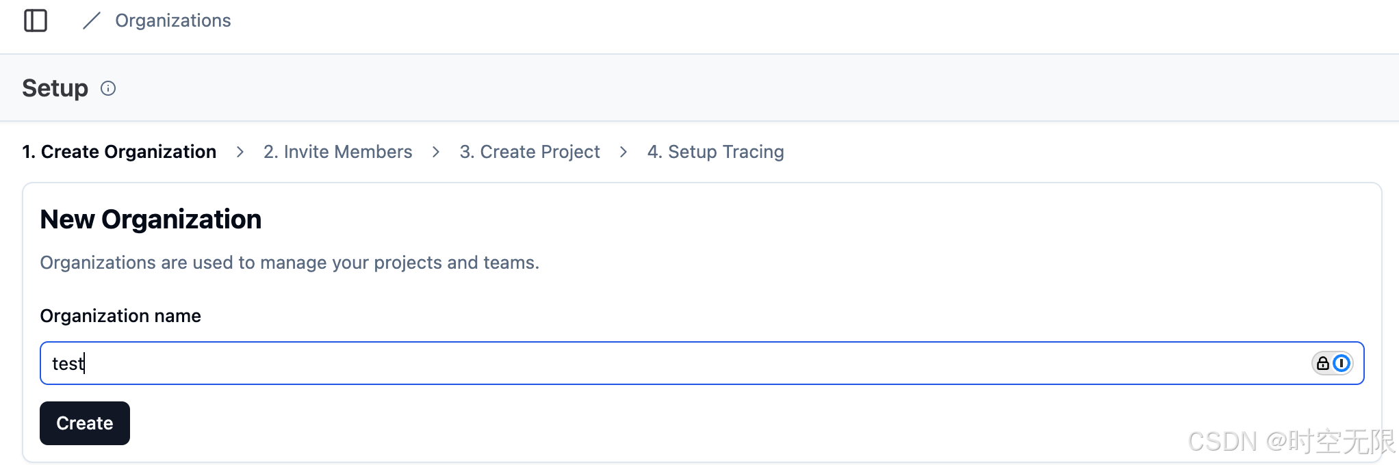The width and height of the screenshot is (1399, 465).
Task: Click the CSDN watermark text
Action: [x=1292, y=442]
